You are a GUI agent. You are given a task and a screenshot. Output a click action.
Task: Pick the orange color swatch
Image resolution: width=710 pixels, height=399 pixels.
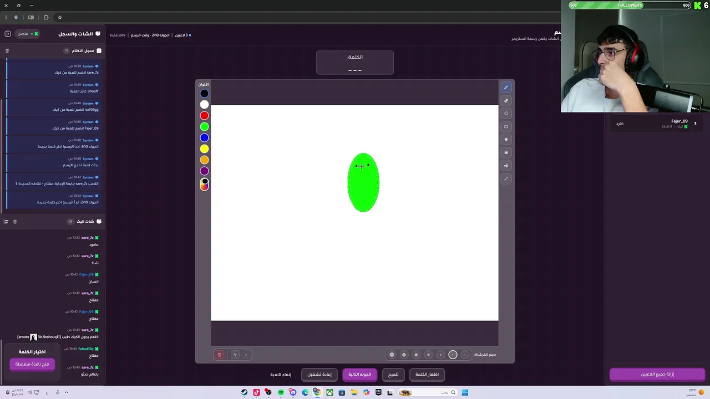(x=204, y=160)
